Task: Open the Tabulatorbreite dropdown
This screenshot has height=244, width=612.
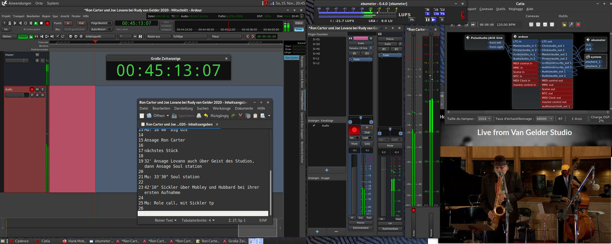Action: click(x=198, y=220)
